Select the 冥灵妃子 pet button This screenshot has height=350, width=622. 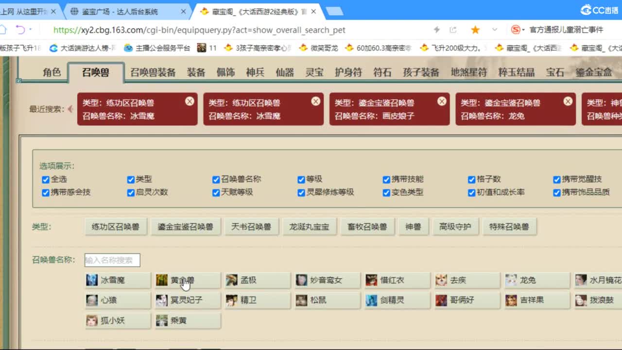tap(188, 300)
